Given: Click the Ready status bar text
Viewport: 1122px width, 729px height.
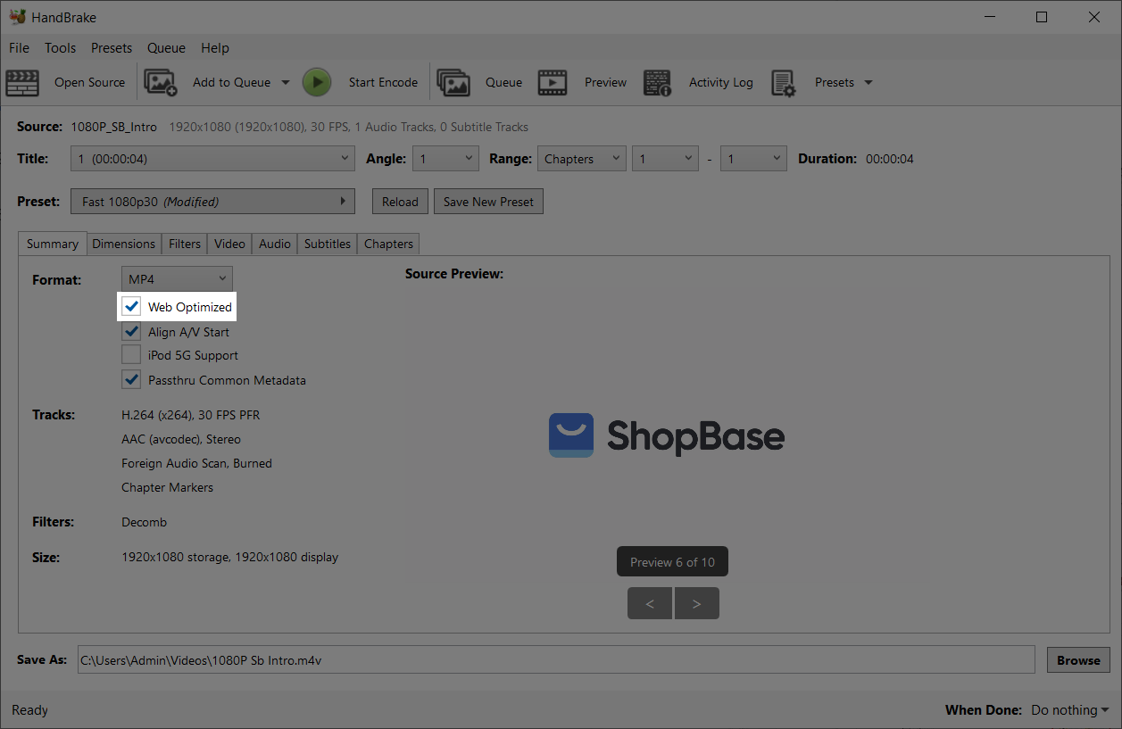Looking at the screenshot, I should click(29, 710).
